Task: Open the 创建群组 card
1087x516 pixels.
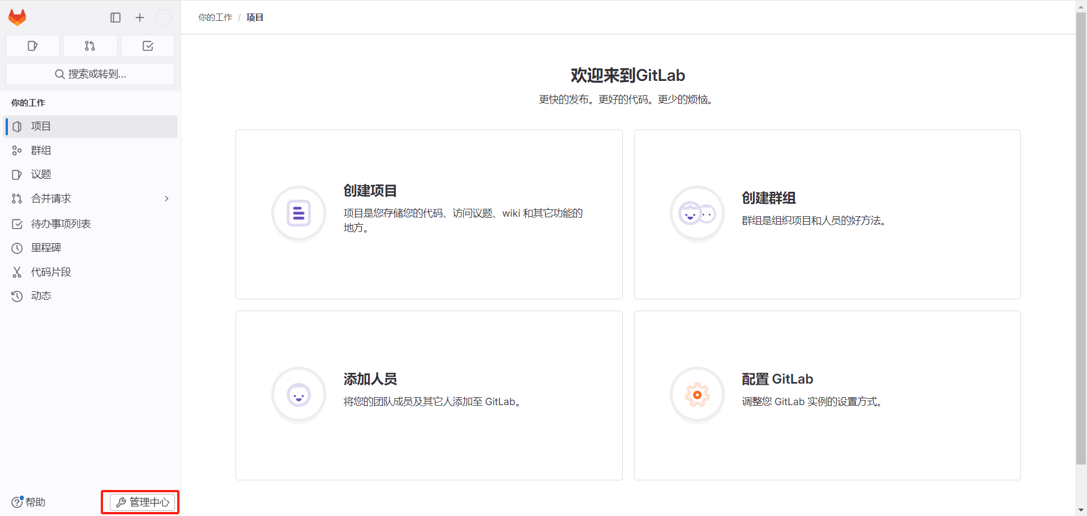Action: click(x=827, y=214)
